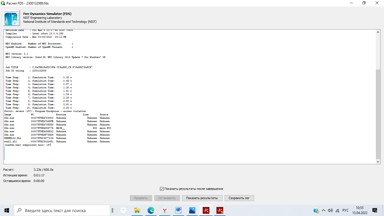Open the notification center icon
Image resolution: width=384 pixels, height=216 pixels.
pyautogui.click(x=375, y=210)
